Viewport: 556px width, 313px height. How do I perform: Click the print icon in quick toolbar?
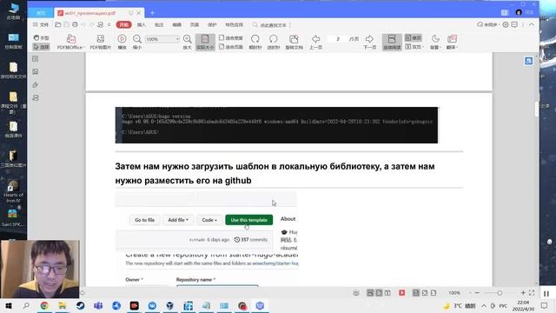coord(75,25)
